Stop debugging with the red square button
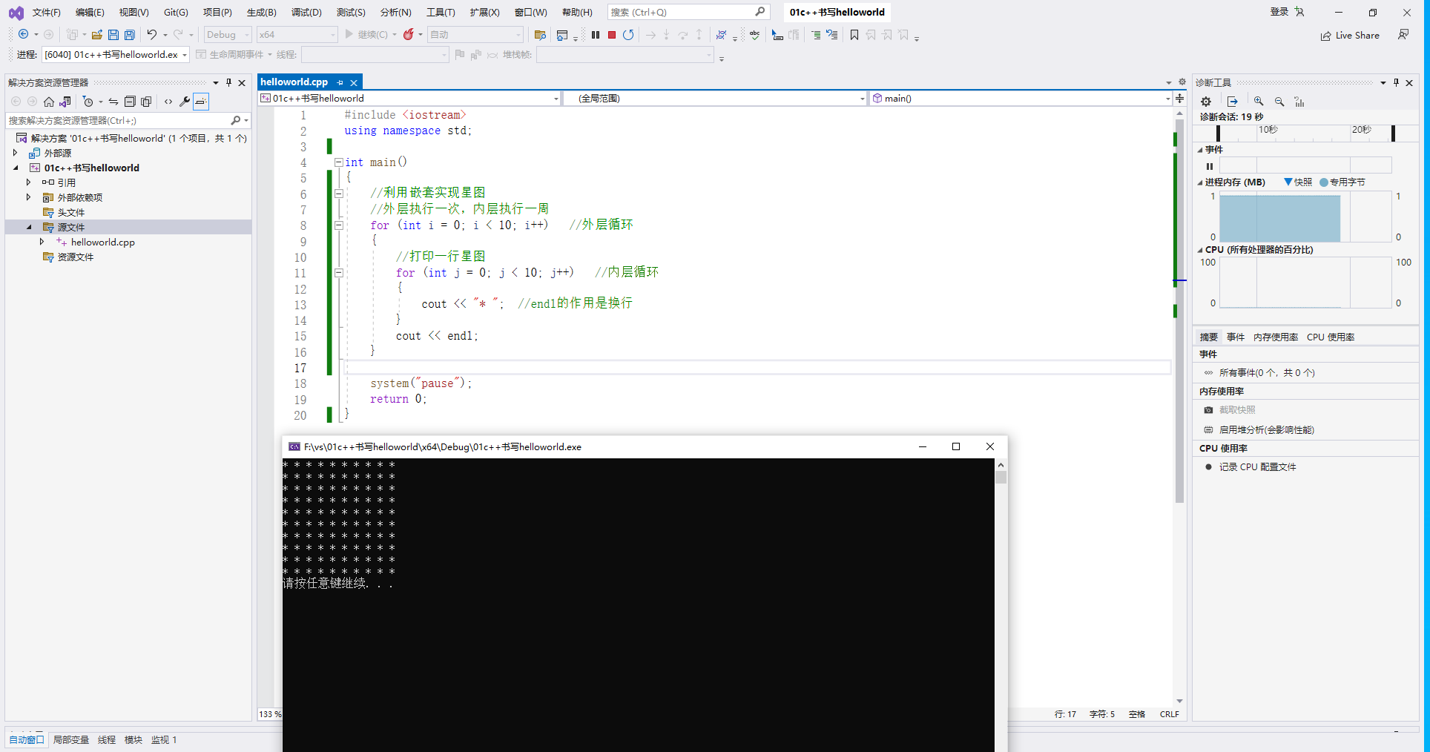Viewport: 1430px width, 752px height. (612, 35)
